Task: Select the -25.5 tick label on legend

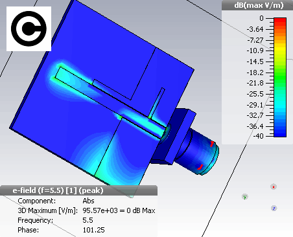Action: click(x=255, y=94)
